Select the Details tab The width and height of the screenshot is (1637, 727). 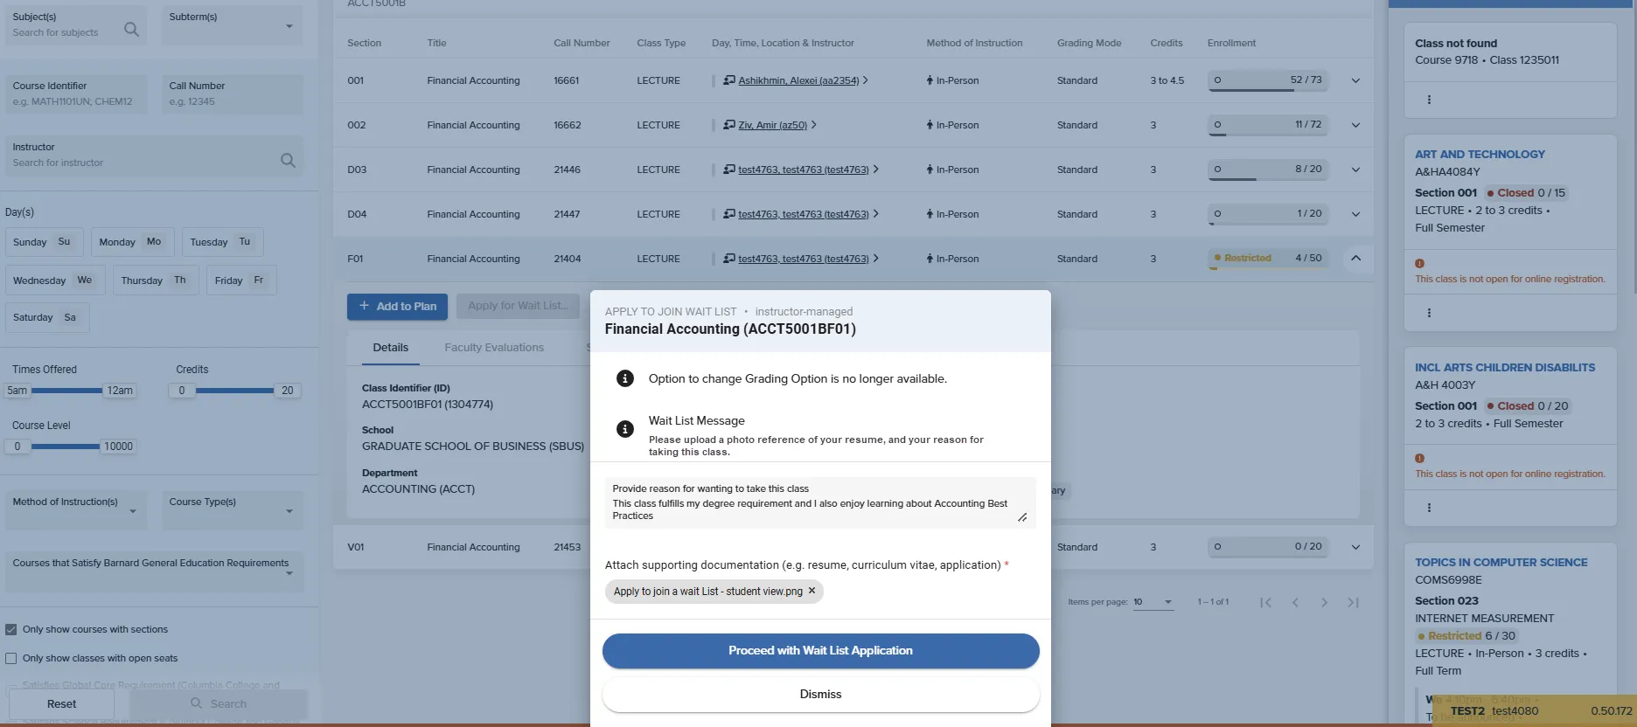[x=390, y=348]
